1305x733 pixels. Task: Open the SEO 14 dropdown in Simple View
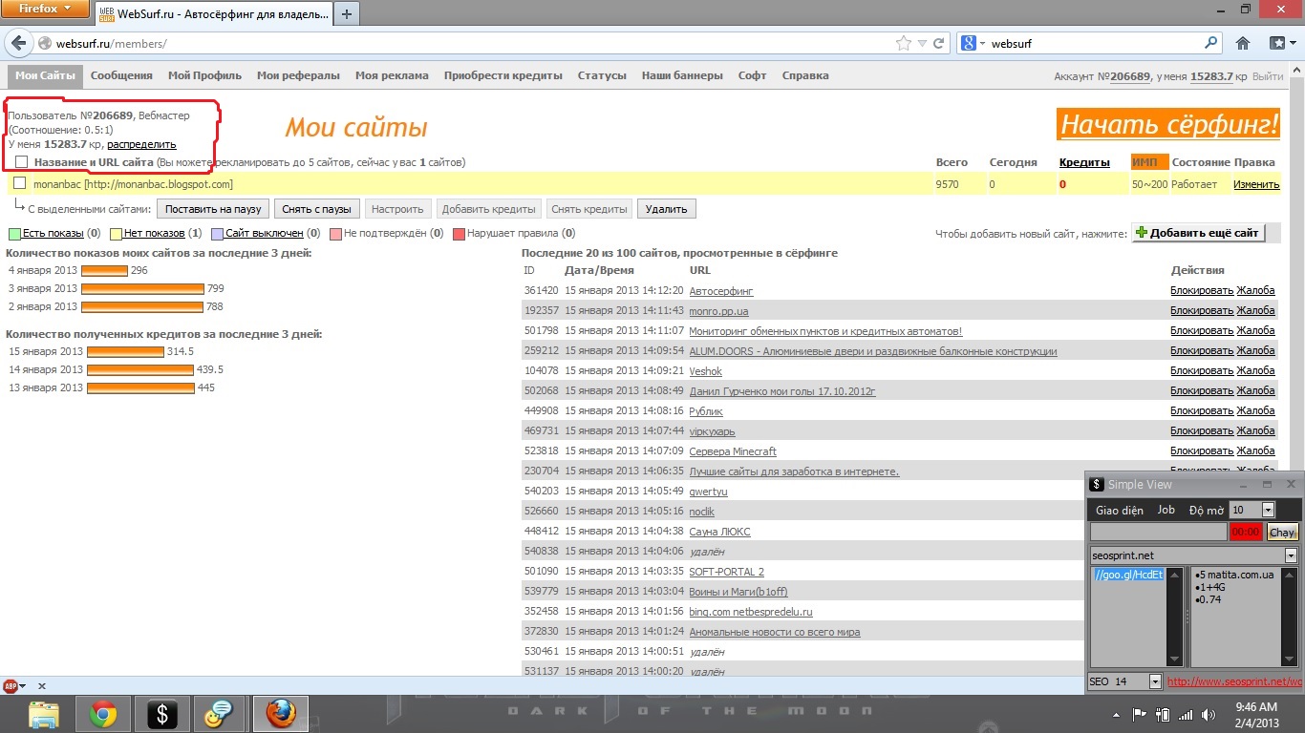(1155, 681)
